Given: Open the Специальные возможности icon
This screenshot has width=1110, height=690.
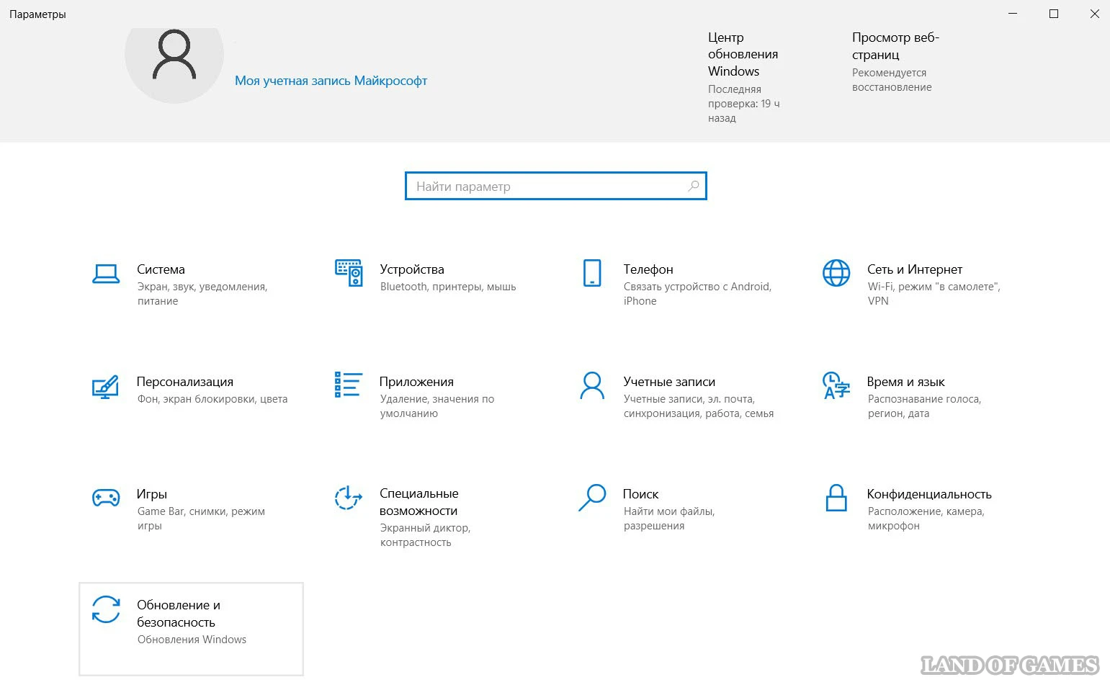Looking at the screenshot, I should tap(348, 498).
